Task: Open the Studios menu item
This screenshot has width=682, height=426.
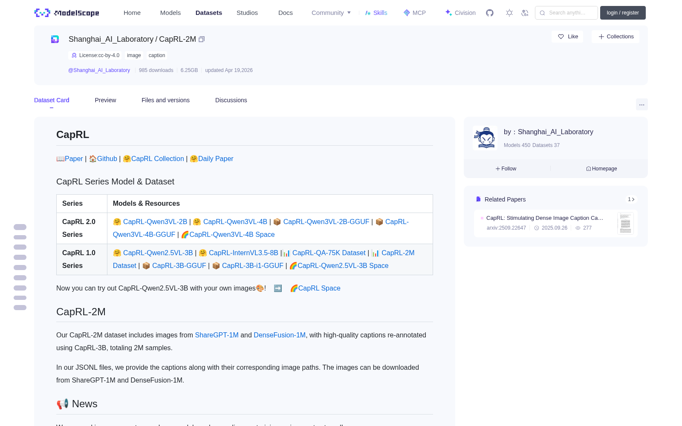Action: click(x=247, y=13)
